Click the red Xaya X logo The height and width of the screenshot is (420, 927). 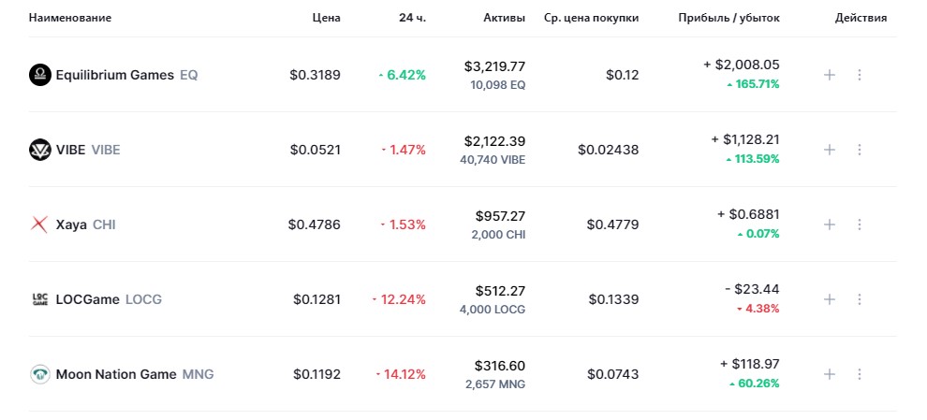(39, 225)
